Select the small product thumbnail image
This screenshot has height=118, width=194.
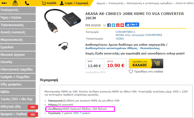click(x=63, y=46)
